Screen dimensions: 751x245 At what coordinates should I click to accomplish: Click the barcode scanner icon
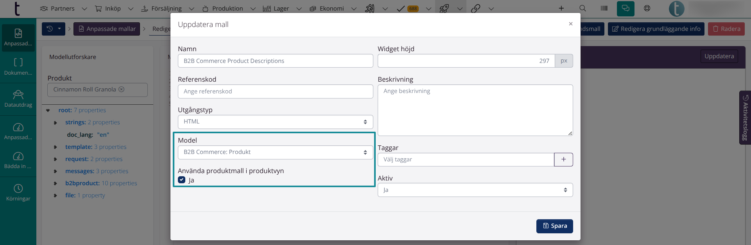(x=604, y=8)
